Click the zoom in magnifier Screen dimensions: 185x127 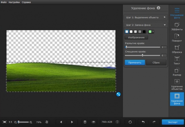pos(31,122)
